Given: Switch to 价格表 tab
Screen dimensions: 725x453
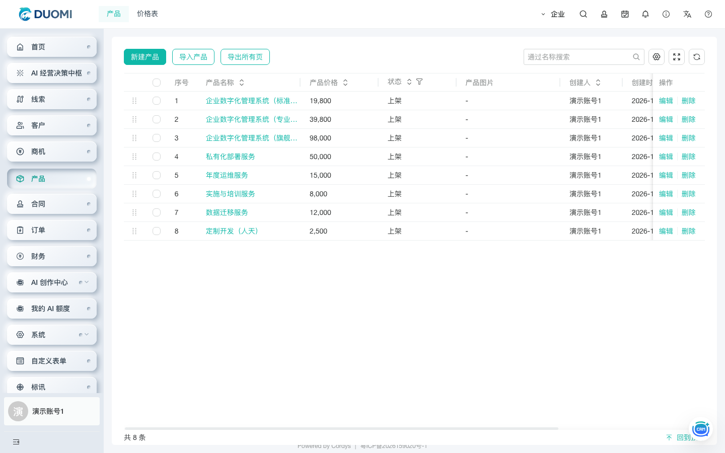Looking at the screenshot, I should pyautogui.click(x=148, y=14).
